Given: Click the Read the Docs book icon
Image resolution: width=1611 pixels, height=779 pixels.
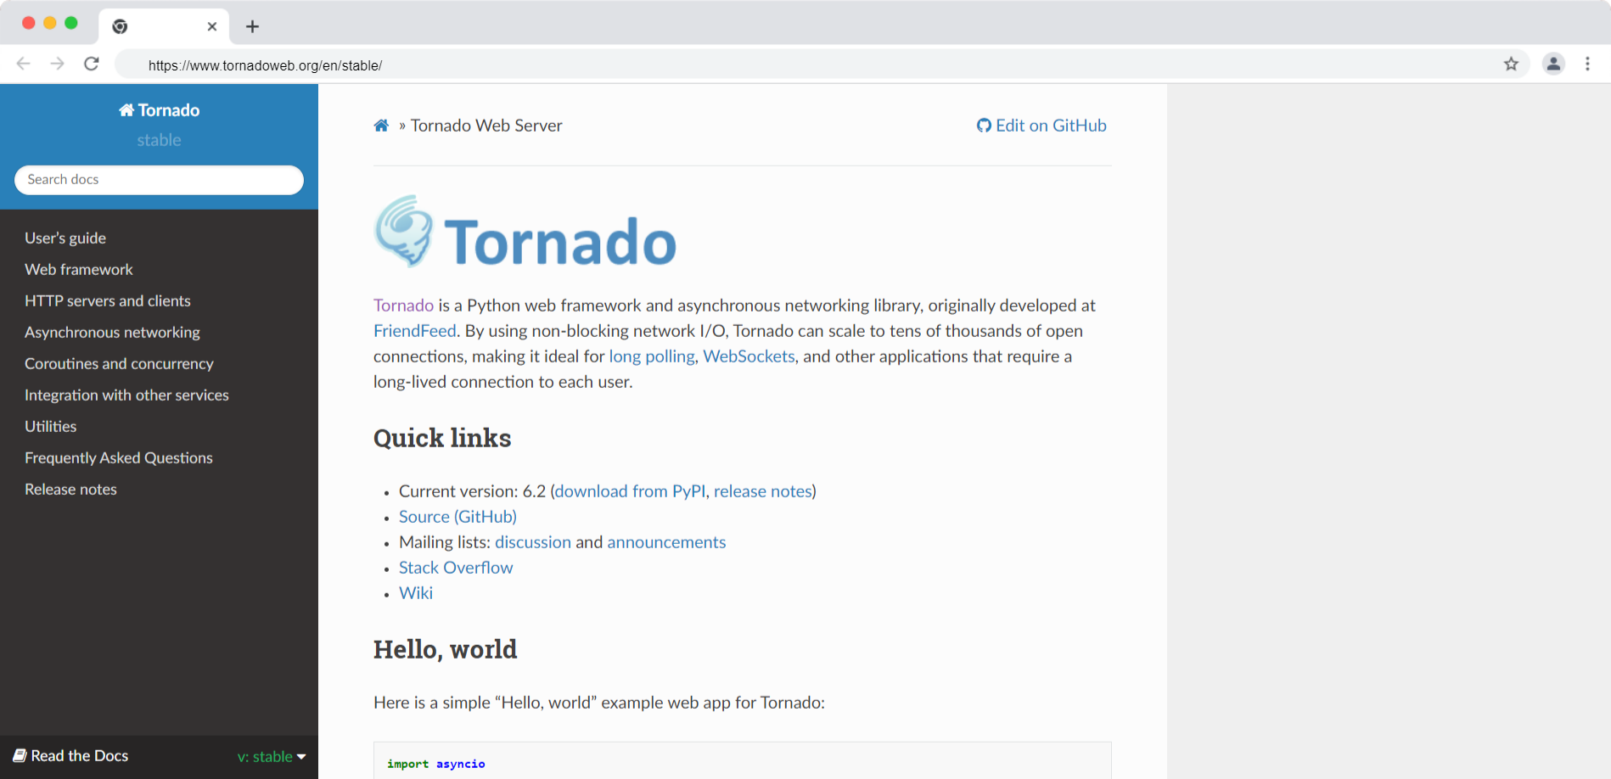Looking at the screenshot, I should [20, 755].
